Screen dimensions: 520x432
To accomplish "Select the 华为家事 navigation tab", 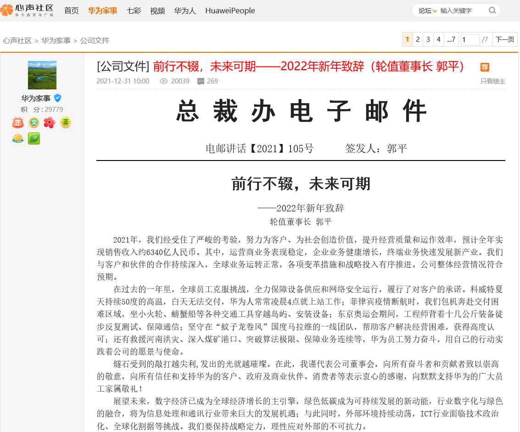I will pyautogui.click(x=102, y=11).
